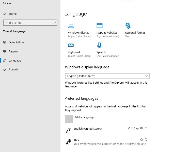Open Speech in the sidebar navigation

click(x=13, y=70)
